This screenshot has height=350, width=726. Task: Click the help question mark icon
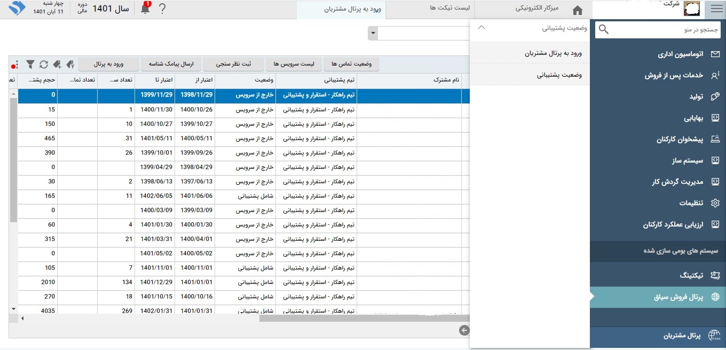click(162, 9)
